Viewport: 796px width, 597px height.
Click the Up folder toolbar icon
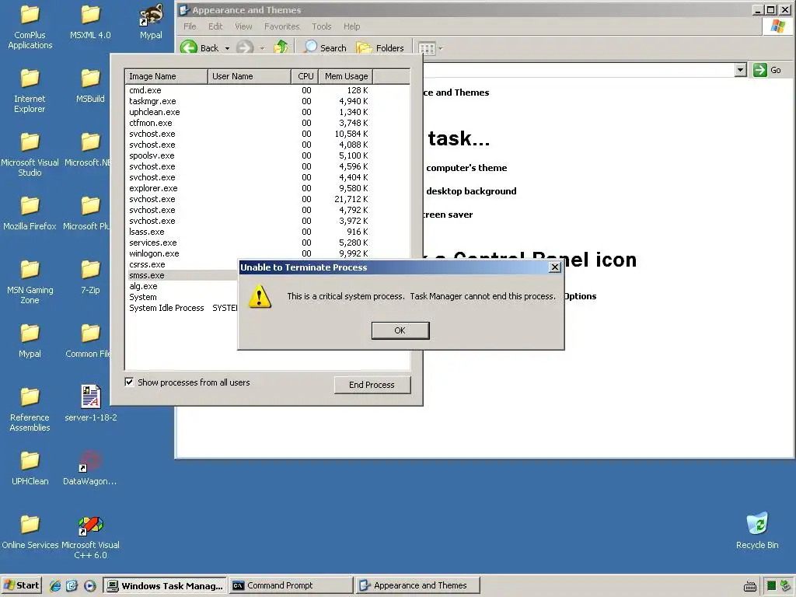[281, 47]
